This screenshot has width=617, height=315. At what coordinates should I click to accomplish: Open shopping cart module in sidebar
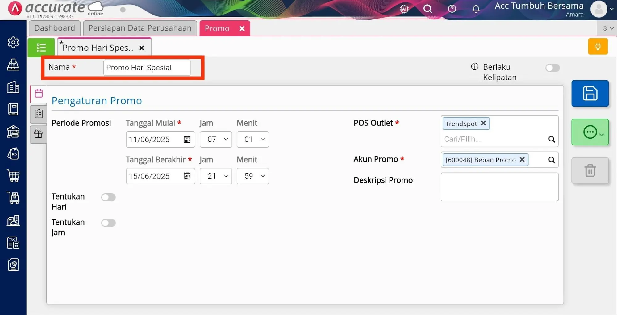(13, 176)
